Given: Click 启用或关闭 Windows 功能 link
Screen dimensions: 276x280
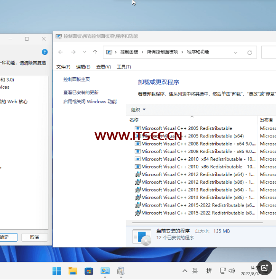Looking at the screenshot, I should point(90,102).
